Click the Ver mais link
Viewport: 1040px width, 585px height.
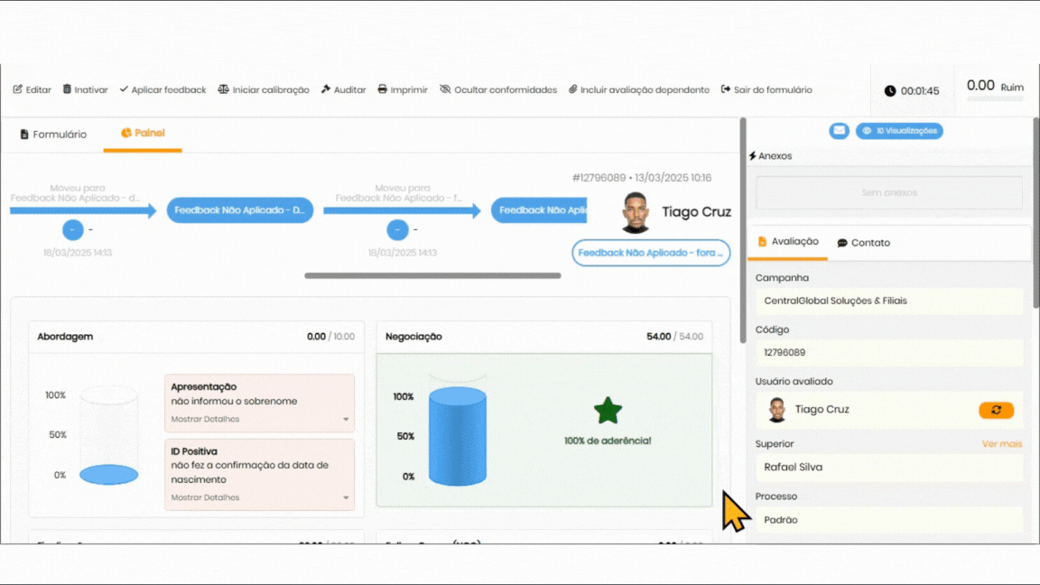(1001, 444)
